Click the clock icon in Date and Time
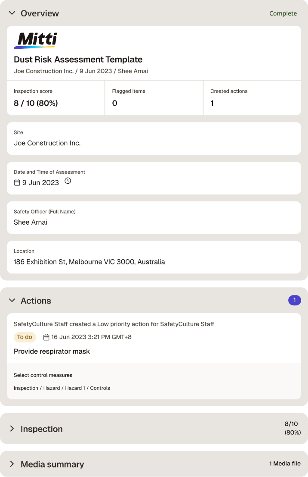Screen dimensions: 308x477 tap(68, 181)
